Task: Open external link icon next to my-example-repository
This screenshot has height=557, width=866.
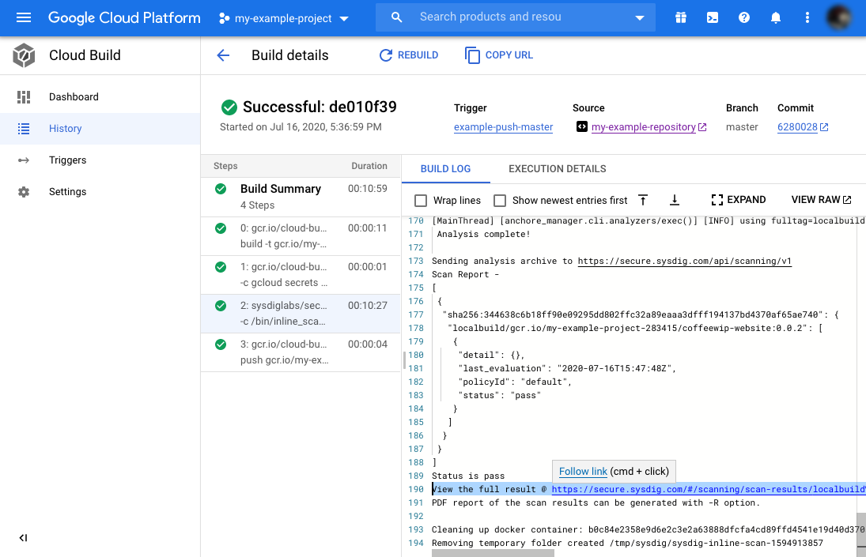Action: point(702,127)
